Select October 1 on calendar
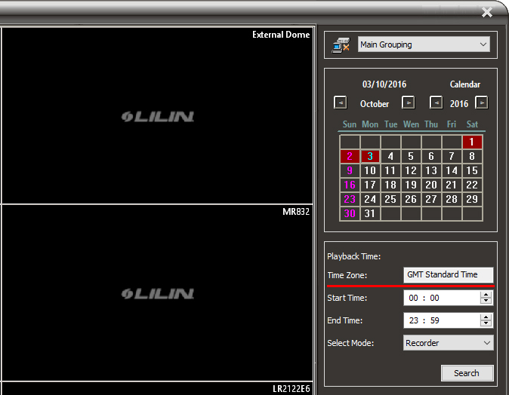 472,142
